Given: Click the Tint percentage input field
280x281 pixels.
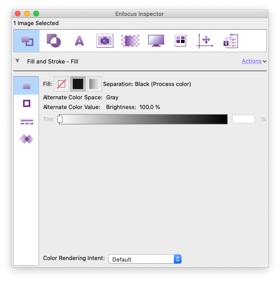Looking at the screenshot, I should click(244, 119).
